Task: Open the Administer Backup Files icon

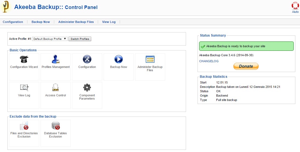Action: [150, 59]
